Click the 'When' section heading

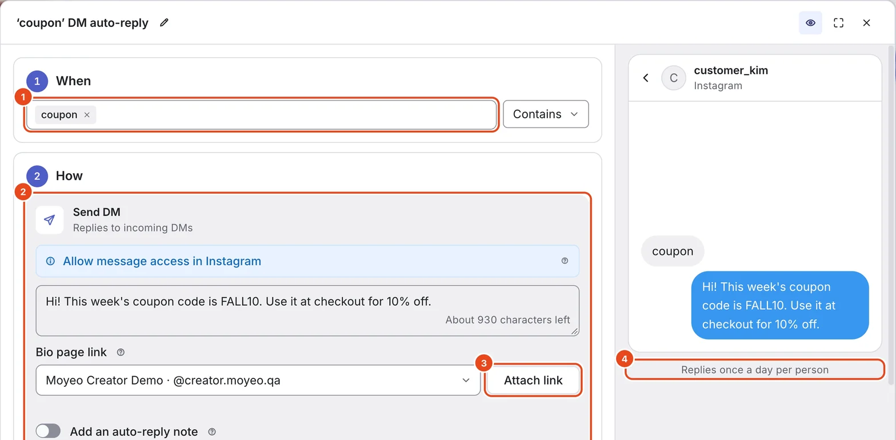coord(73,81)
